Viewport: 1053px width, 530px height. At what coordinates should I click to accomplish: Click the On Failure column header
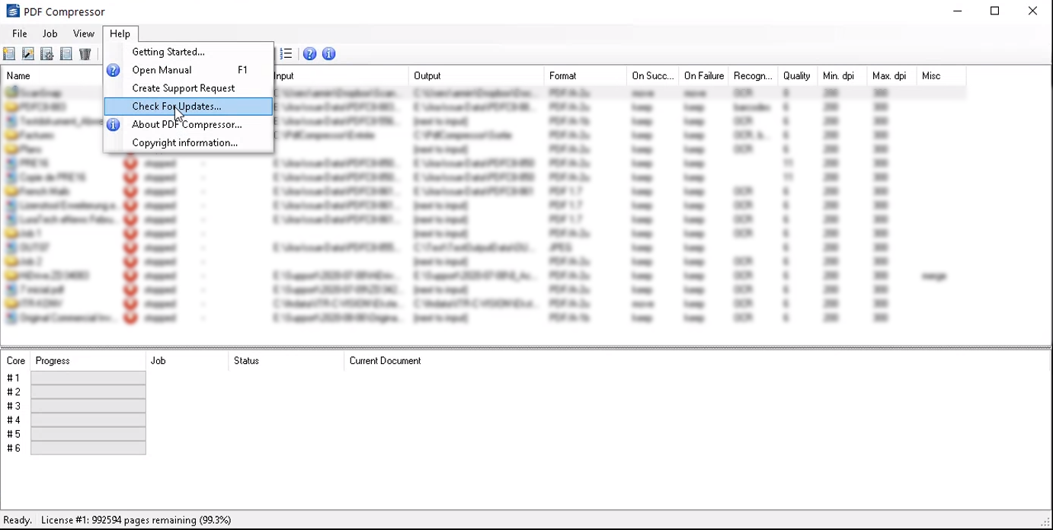pos(704,76)
